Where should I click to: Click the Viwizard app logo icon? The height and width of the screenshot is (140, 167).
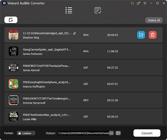(x=4, y=3)
